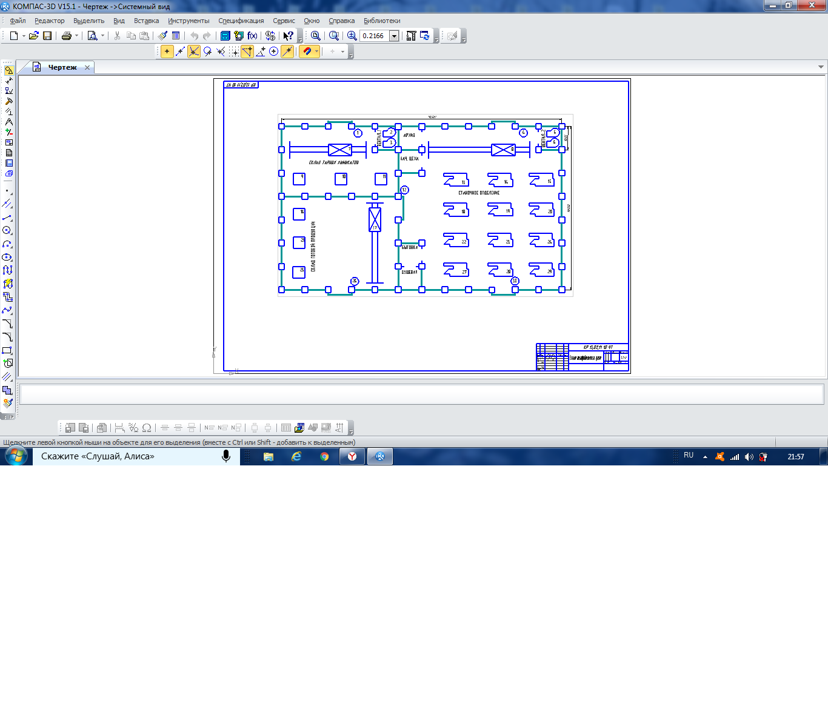Switch to the Чертеж document tab
This screenshot has height=709, width=828.
(62, 67)
